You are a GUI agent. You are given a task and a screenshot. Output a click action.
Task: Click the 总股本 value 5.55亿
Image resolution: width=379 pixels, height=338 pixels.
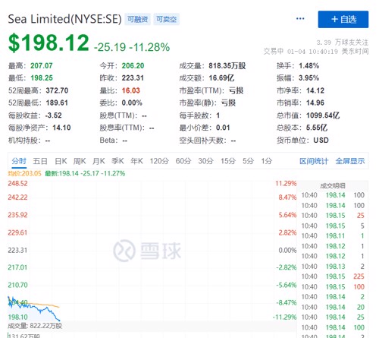coord(317,128)
